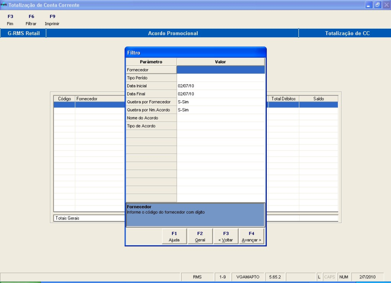The width and height of the screenshot is (391, 283).
Task: Click the Data Final parameter label
Action: [x=151, y=94]
